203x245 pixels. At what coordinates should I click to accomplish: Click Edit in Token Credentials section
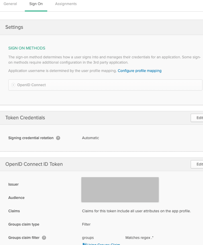coord(197,118)
